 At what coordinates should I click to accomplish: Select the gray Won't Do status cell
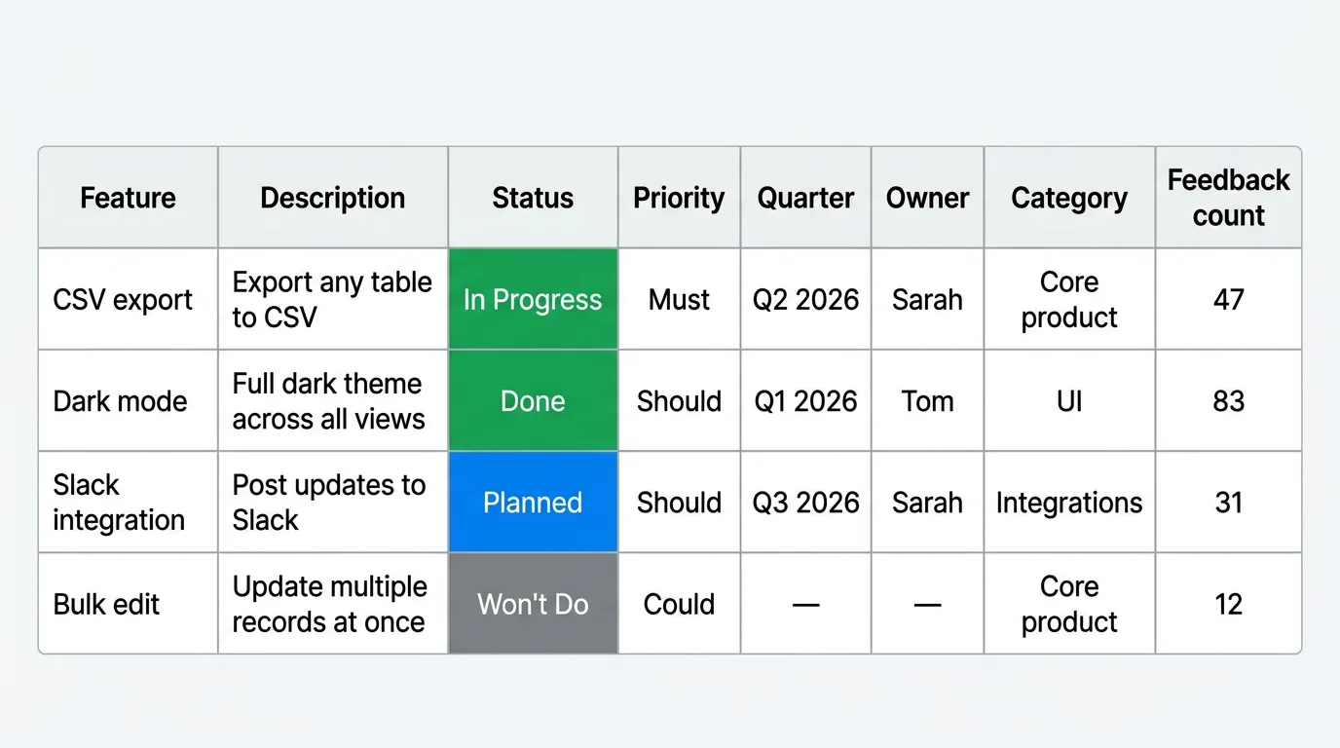533,604
